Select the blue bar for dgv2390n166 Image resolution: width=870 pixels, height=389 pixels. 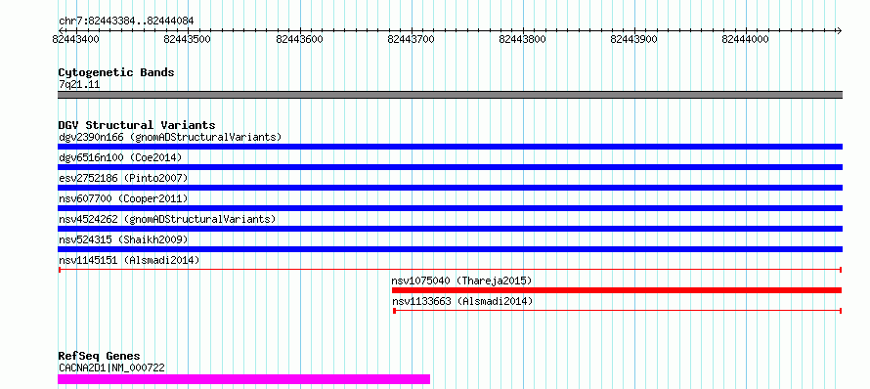pos(450,147)
